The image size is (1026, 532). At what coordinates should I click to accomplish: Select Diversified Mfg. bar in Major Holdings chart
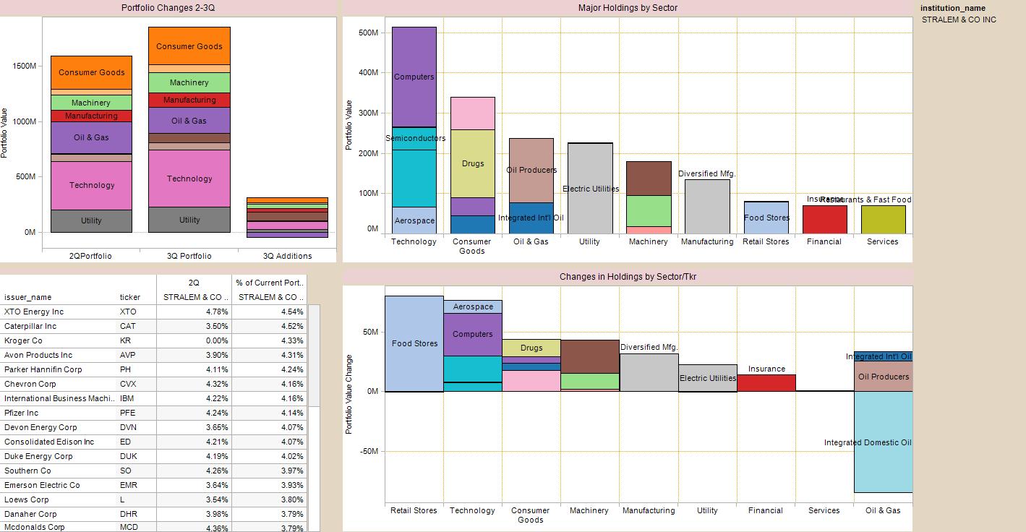(707, 206)
